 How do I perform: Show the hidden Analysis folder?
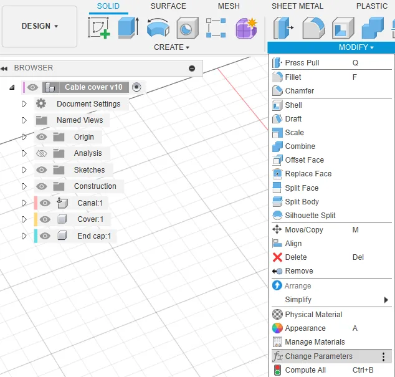42,153
